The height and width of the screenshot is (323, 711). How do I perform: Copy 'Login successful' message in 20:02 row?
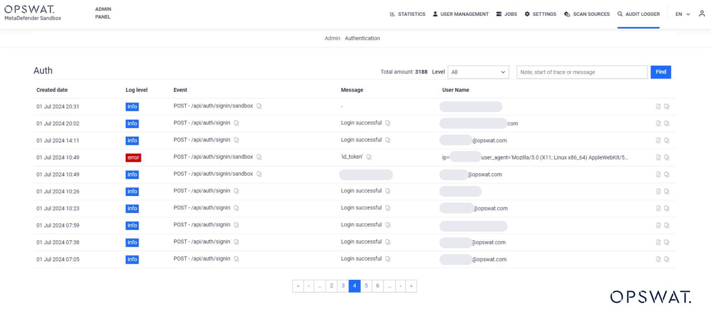[388, 123]
